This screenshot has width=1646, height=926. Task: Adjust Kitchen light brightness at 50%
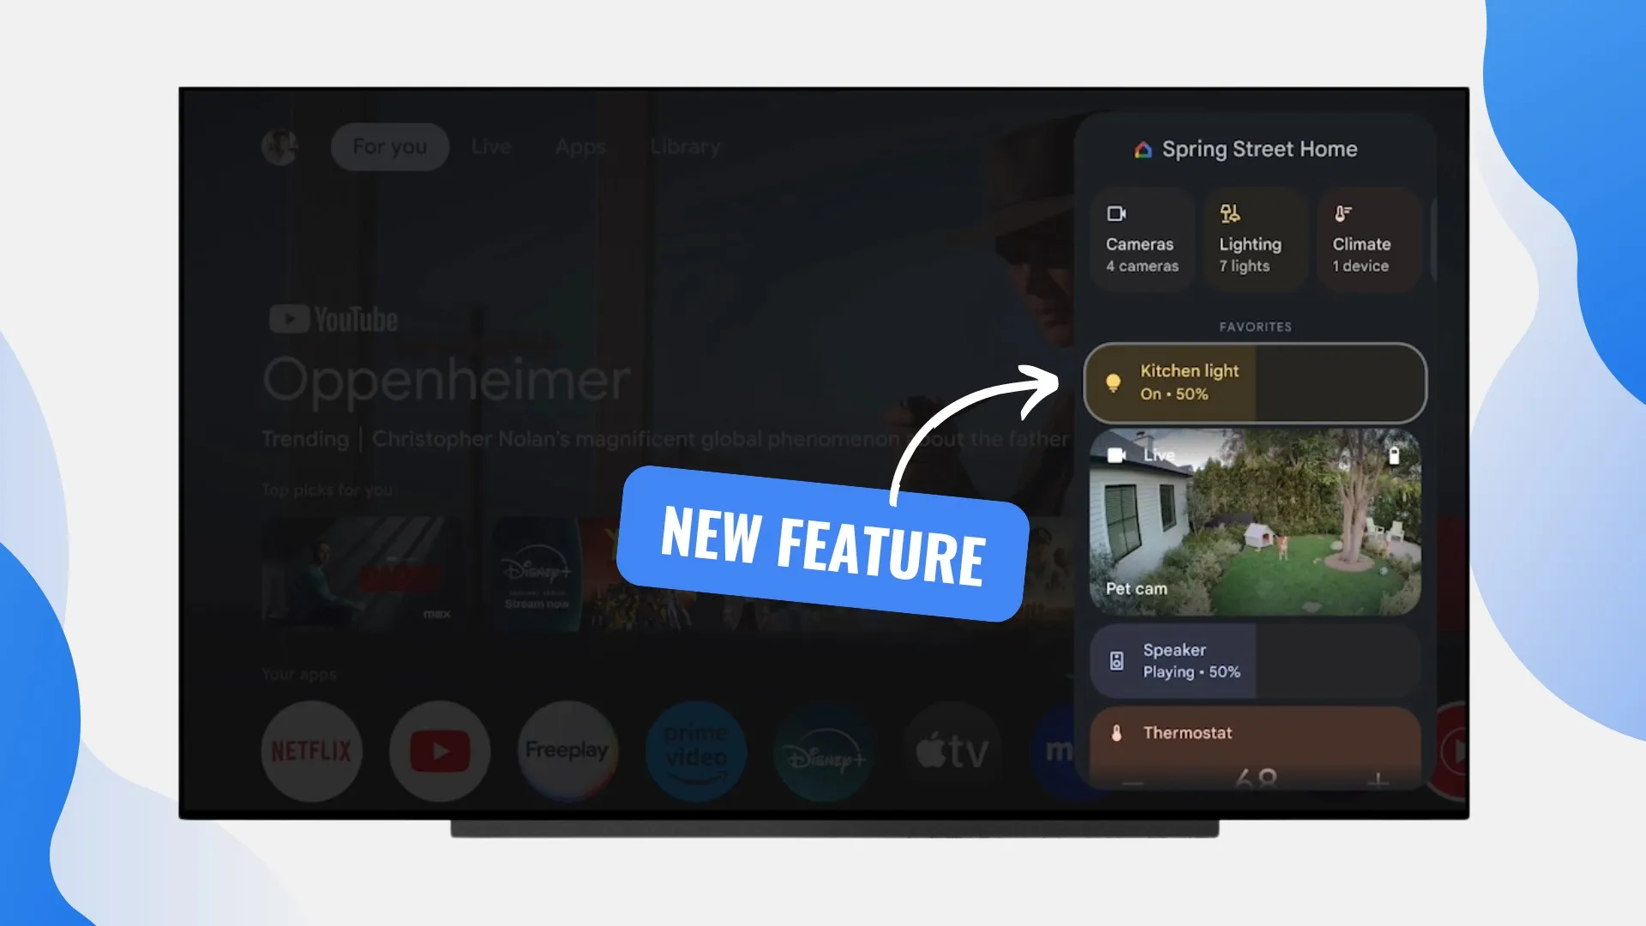click(1255, 382)
